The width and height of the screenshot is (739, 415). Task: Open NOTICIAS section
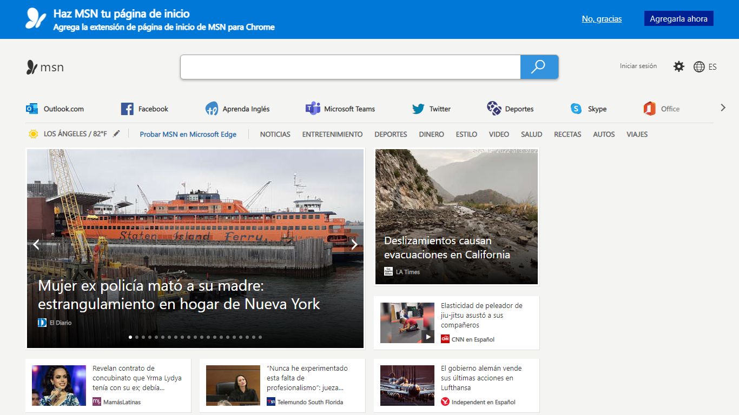click(x=275, y=134)
